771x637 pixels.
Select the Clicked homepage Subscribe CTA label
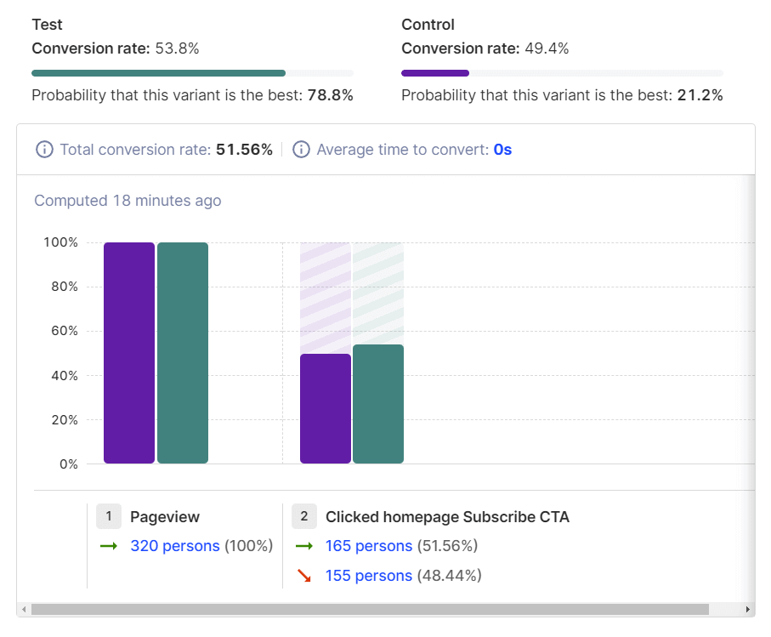[x=447, y=517]
